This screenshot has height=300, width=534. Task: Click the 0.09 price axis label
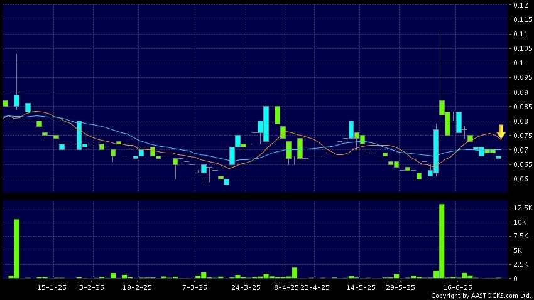coord(521,92)
